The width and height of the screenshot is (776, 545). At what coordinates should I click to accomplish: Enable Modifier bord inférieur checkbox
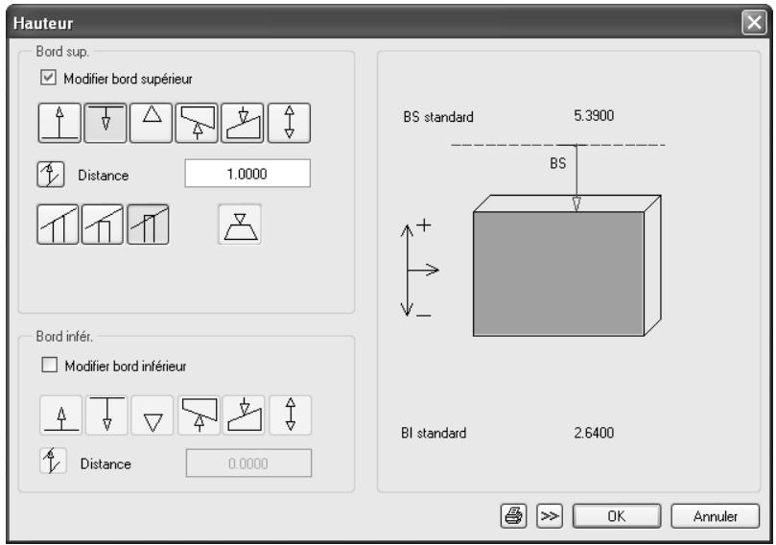click(49, 365)
